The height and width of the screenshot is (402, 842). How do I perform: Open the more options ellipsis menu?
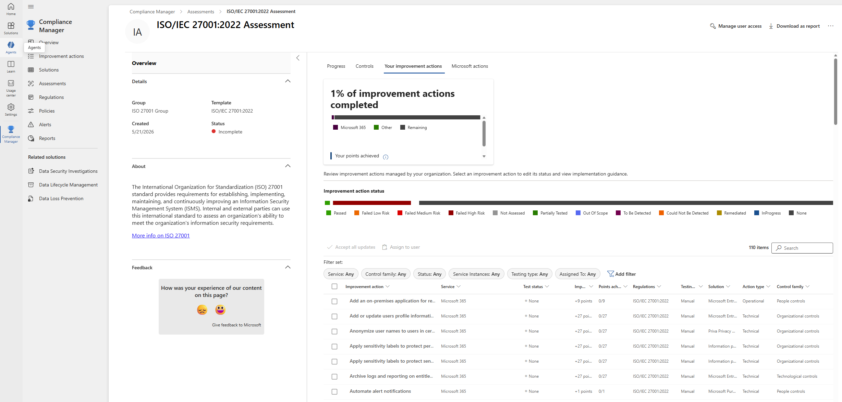(831, 26)
